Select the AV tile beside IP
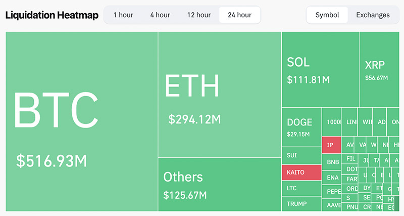The image size is (404, 216). 348,145
